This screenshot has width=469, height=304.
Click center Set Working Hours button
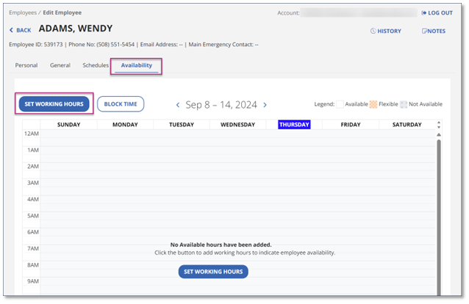click(x=213, y=272)
